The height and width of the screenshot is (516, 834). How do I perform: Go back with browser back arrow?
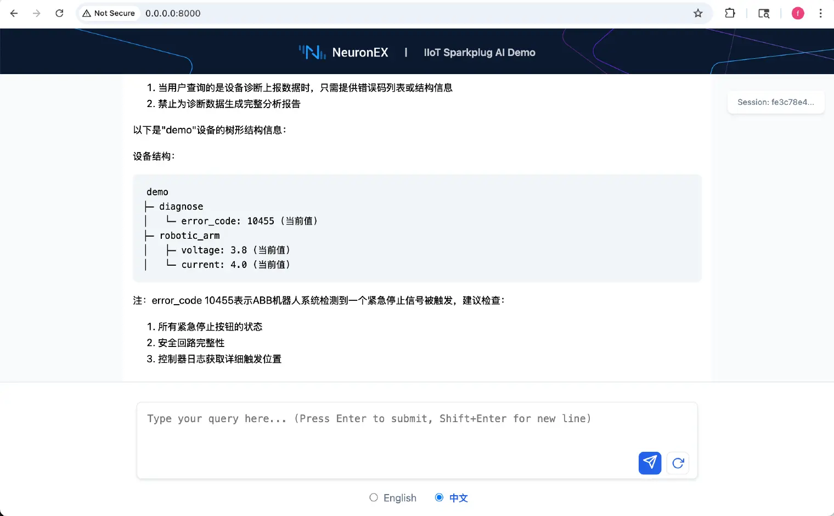14,13
